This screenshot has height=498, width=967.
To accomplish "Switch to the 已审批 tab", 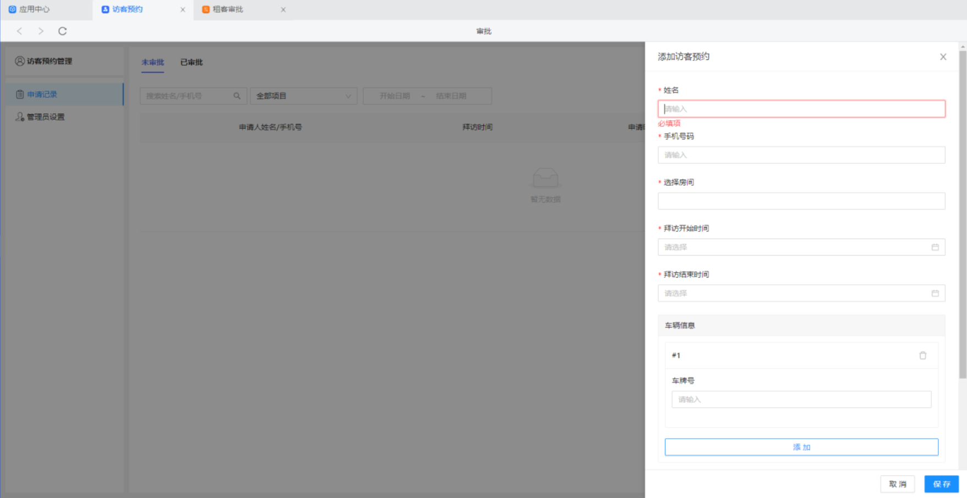I will pyautogui.click(x=192, y=63).
